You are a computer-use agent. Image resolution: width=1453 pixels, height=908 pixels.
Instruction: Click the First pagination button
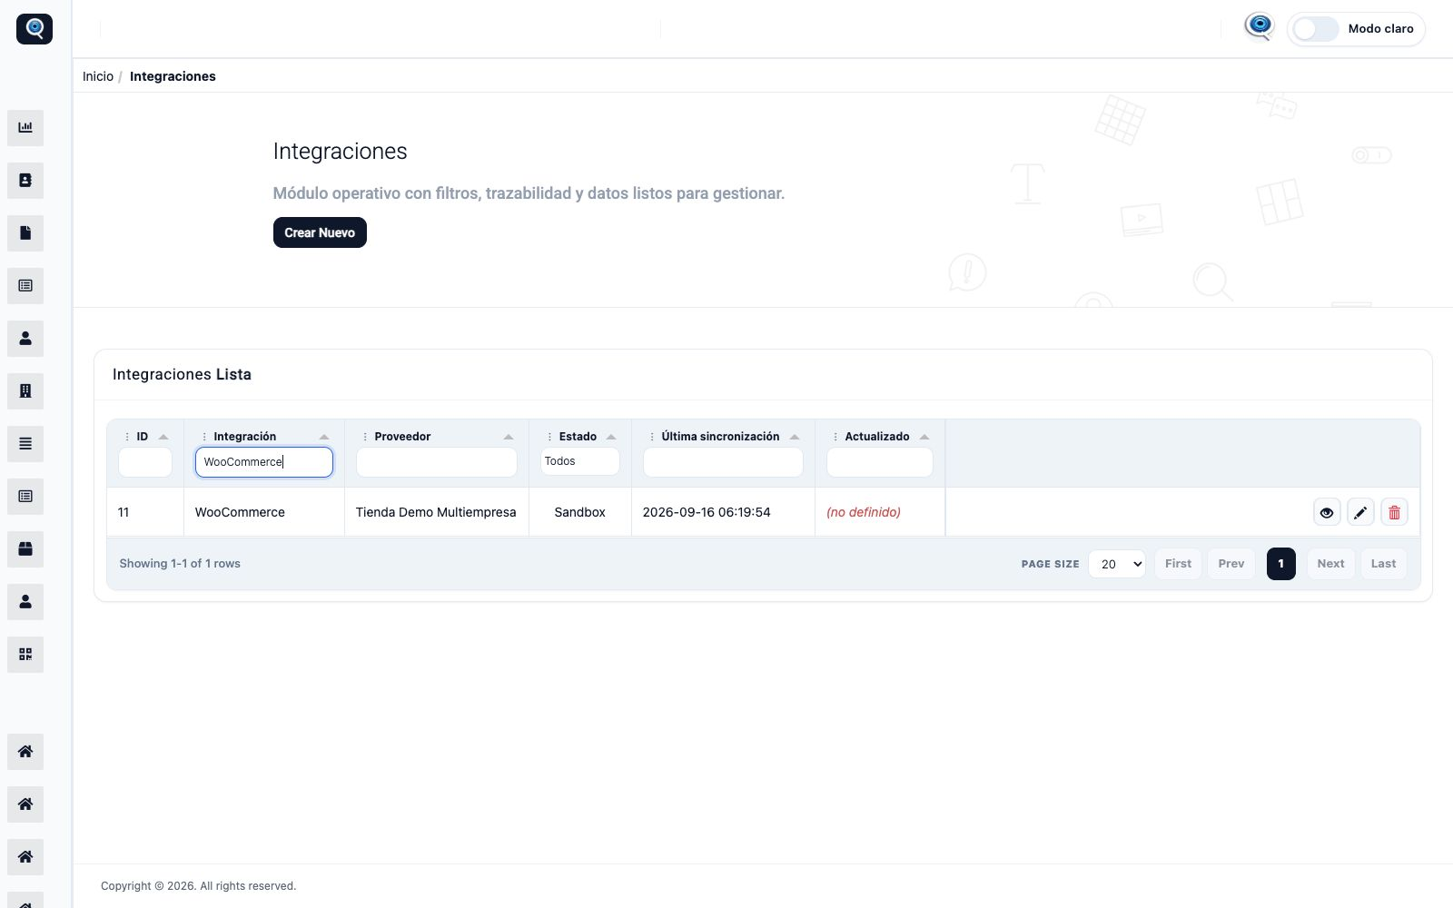pos(1178,564)
